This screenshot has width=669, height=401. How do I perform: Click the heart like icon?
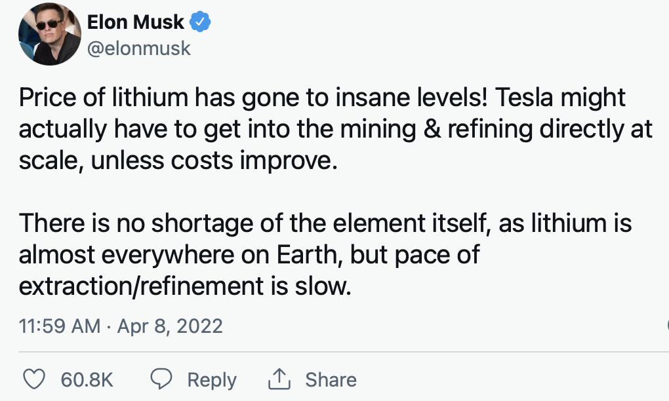tap(33, 379)
